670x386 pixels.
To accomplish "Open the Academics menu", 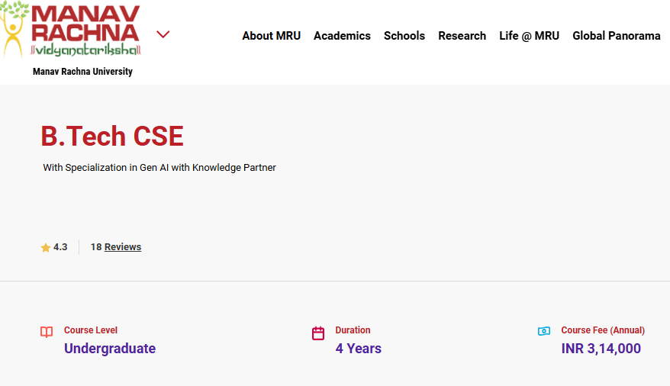I will pyautogui.click(x=342, y=36).
